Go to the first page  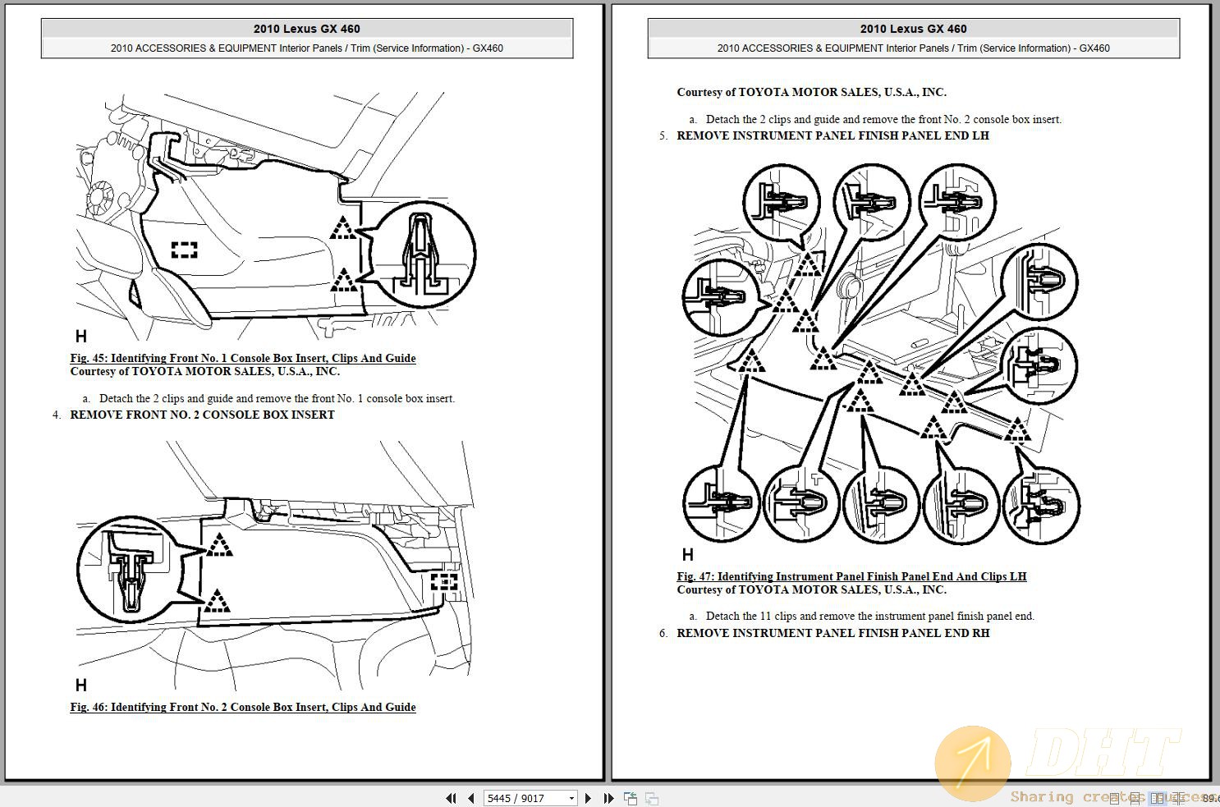pos(451,798)
